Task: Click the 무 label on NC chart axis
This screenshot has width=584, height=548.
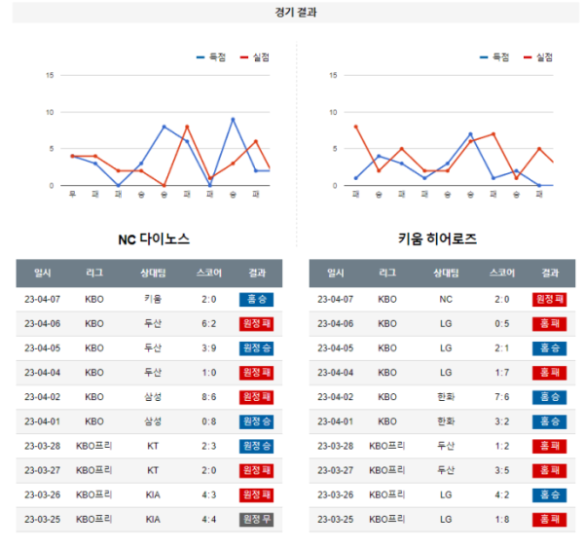Action: tap(73, 194)
